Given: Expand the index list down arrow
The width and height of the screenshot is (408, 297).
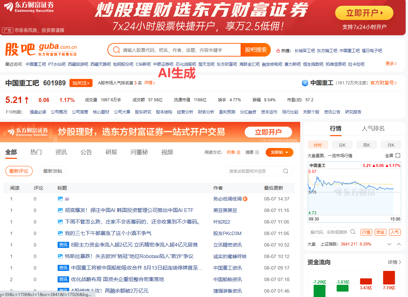Looking at the screenshot, I should pos(389,244).
